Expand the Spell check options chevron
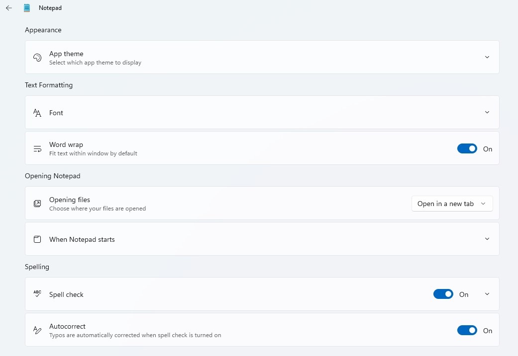This screenshot has height=356, width=518. click(x=487, y=293)
